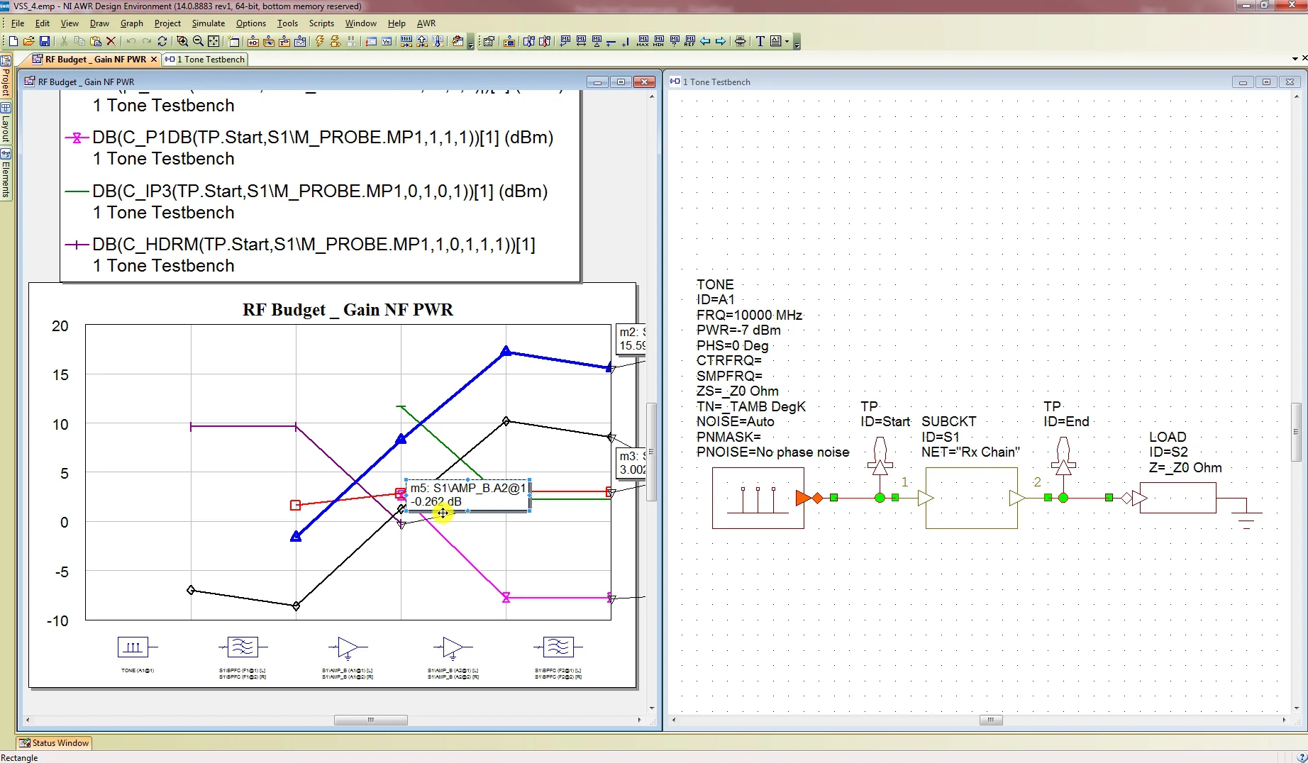Undo the last action
This screenshot has width=1308, height=763.
point(131,41)
